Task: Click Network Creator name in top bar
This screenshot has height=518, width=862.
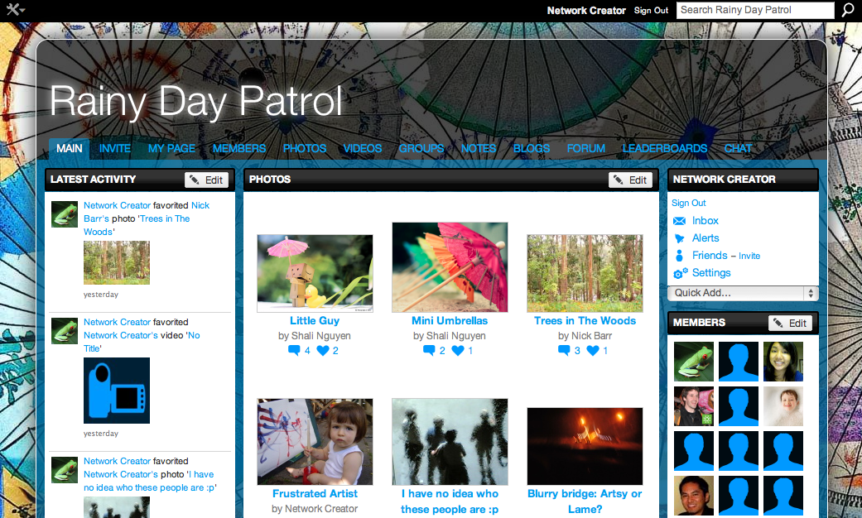Action: [x=586, y=11]
